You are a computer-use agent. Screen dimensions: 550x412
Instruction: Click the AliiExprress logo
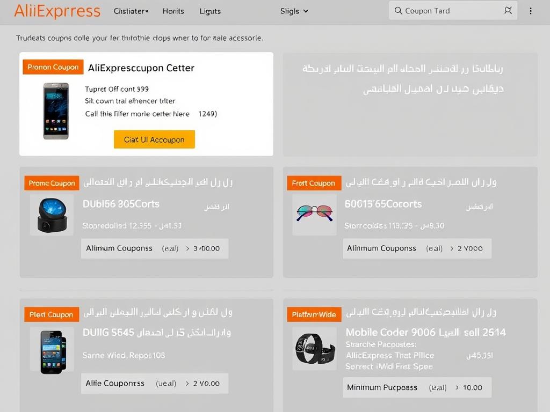(x=57, y=11)
